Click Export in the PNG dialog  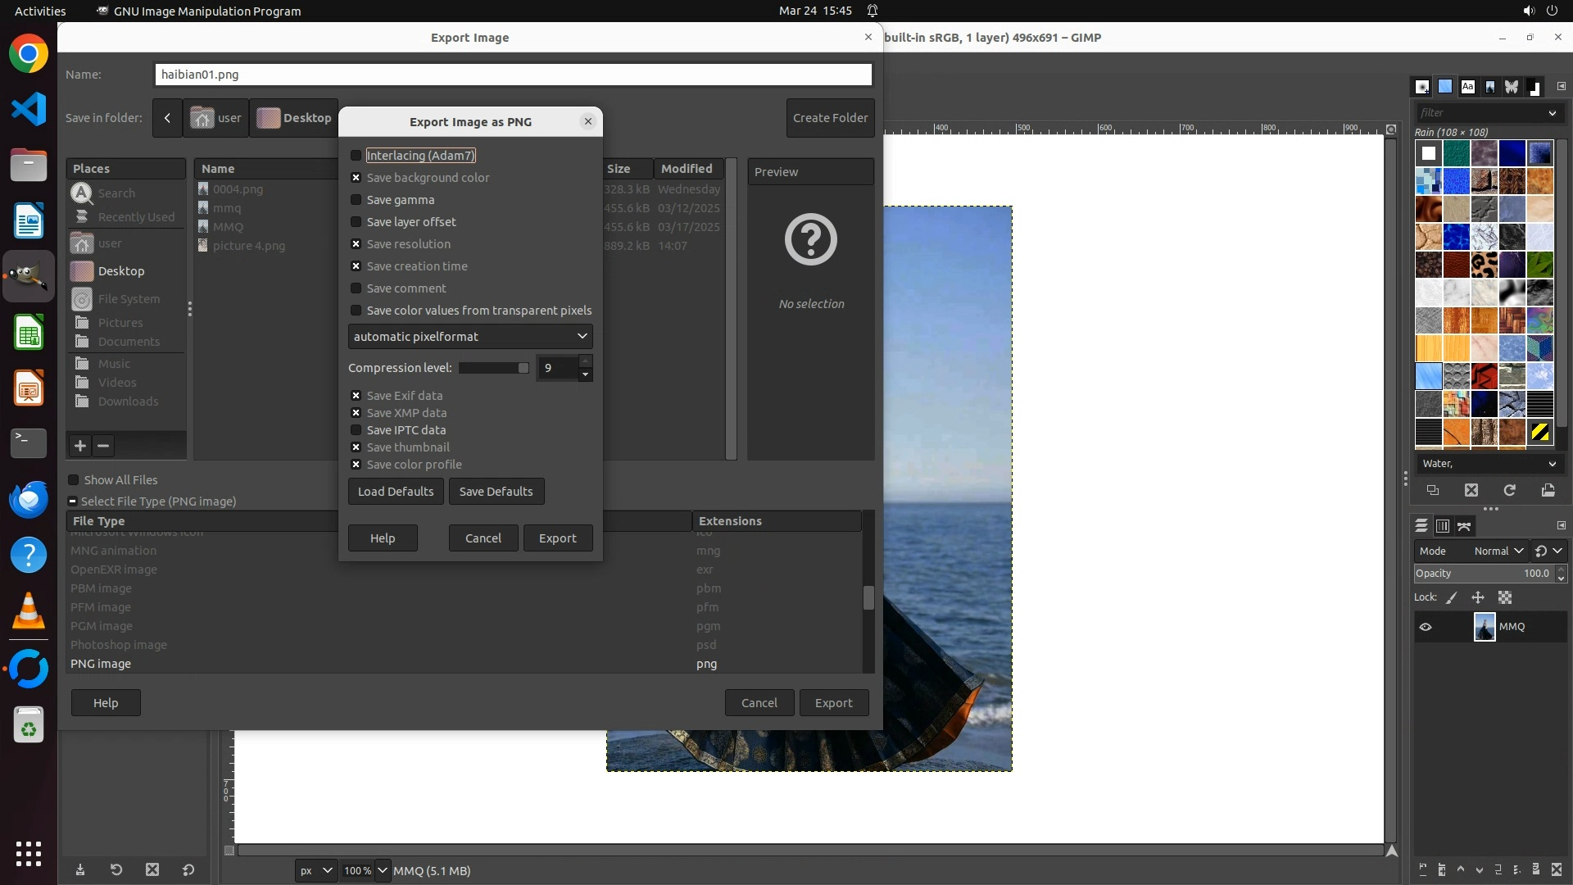click(x=557, y=538)
